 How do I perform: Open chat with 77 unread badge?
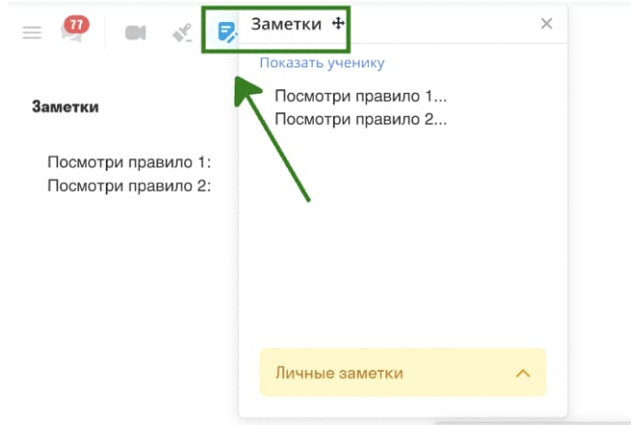pyautogui.click(x=74, y=29)
